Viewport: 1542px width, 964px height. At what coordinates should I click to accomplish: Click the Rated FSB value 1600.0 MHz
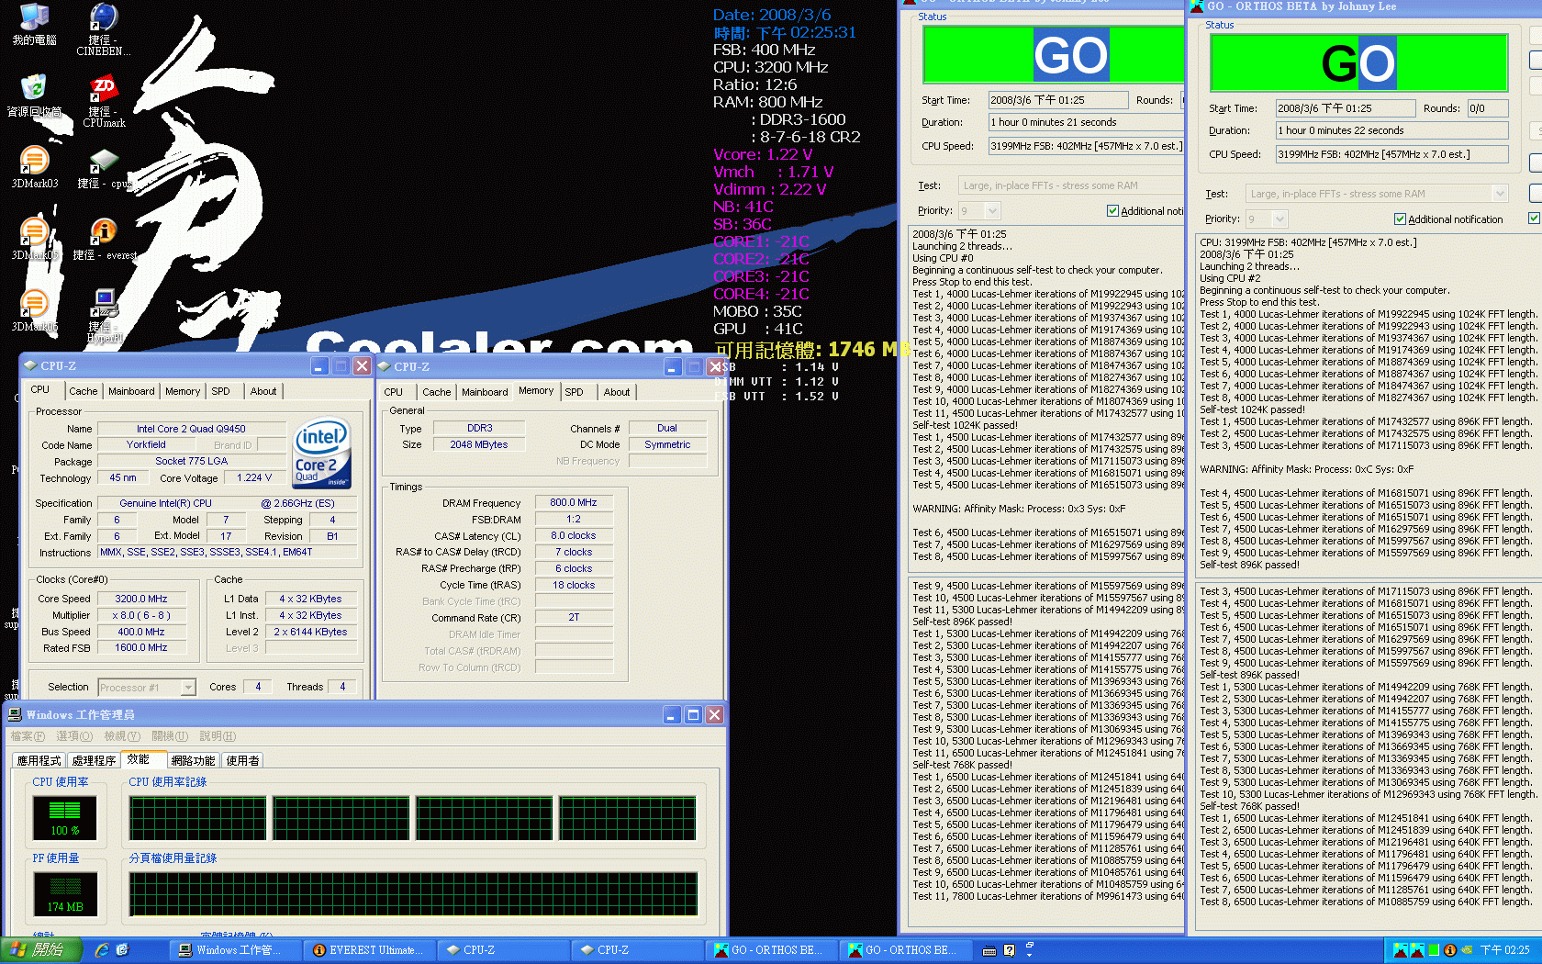coord(140,648)
